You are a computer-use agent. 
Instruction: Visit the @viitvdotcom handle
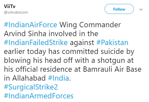coord(16,13)
